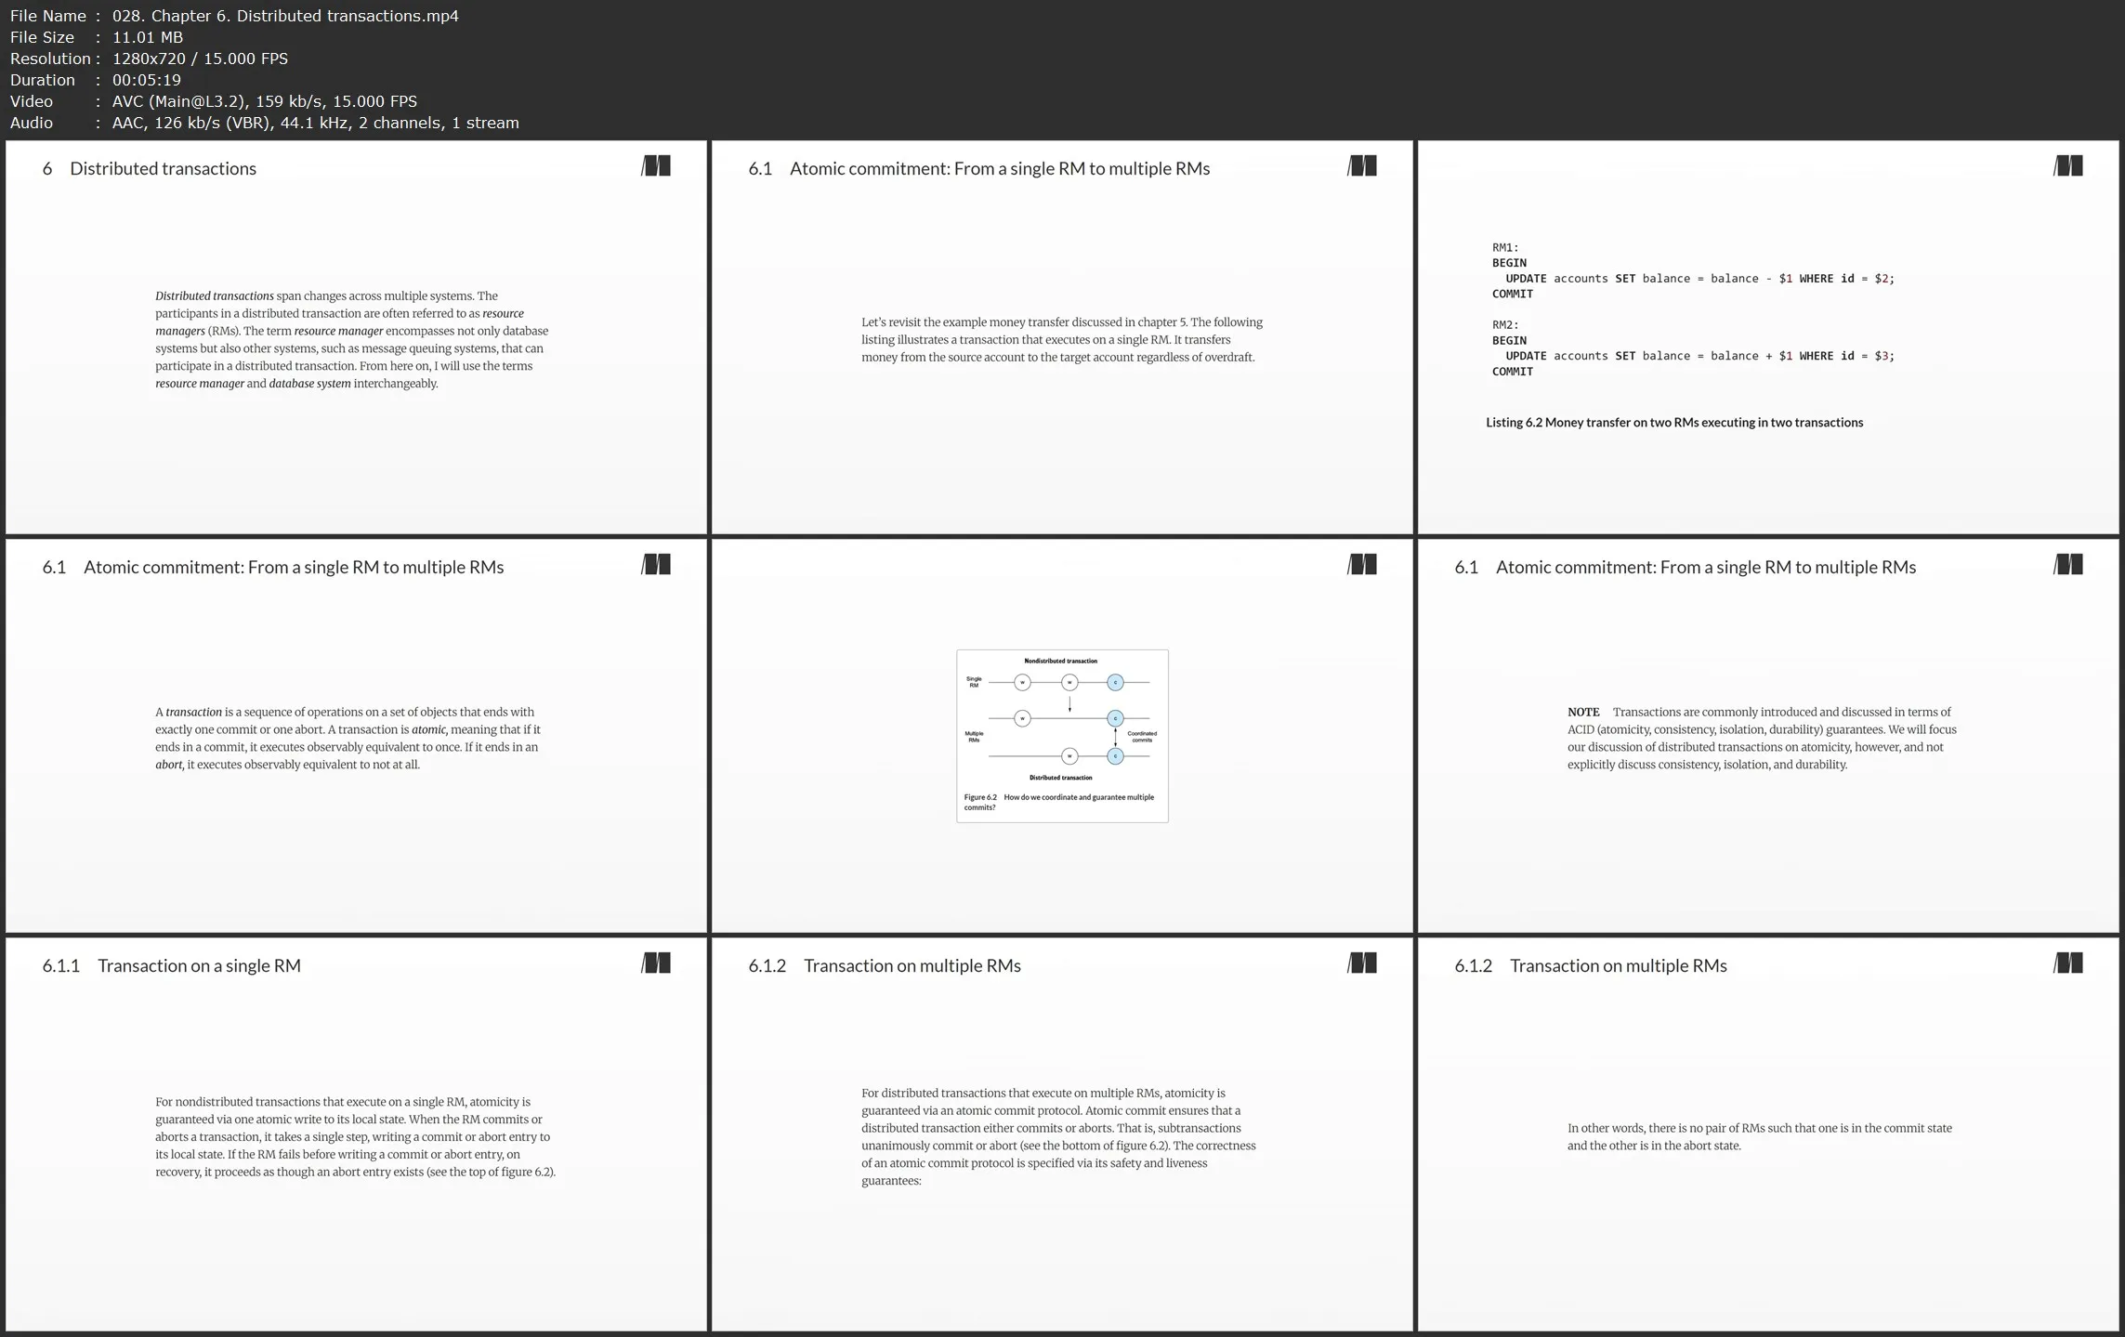Image resolution: width=2125 pixels, height=1337 pixels.
Task: Select the Transaction on a single RM heading
Action: 199,965
